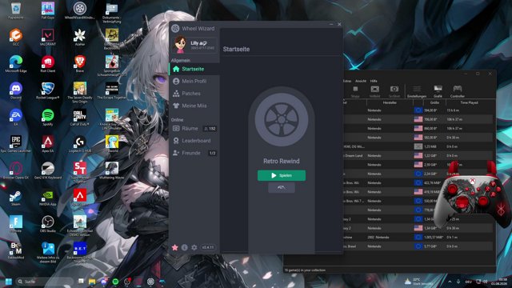Open Grafik settings in the Dolphin toolbar
Viewport: 512px width, 288px height.
[438, 91]
